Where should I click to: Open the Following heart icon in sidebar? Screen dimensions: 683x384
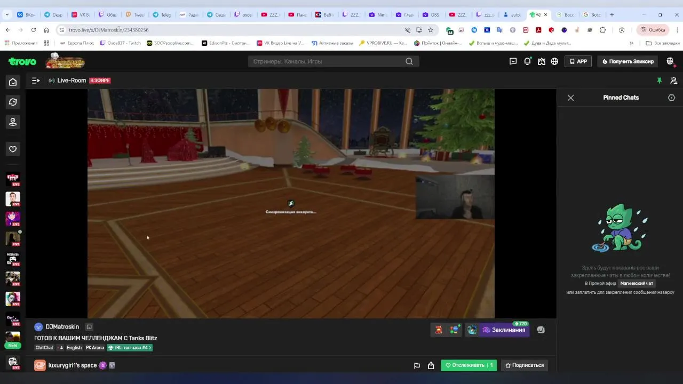click(x=13, y=149)
